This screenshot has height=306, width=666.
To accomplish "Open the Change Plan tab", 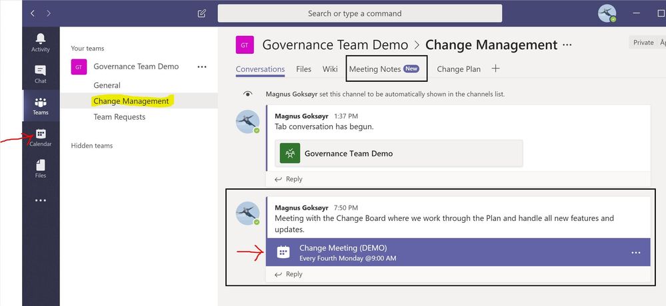I will click(x=459, y=69).
